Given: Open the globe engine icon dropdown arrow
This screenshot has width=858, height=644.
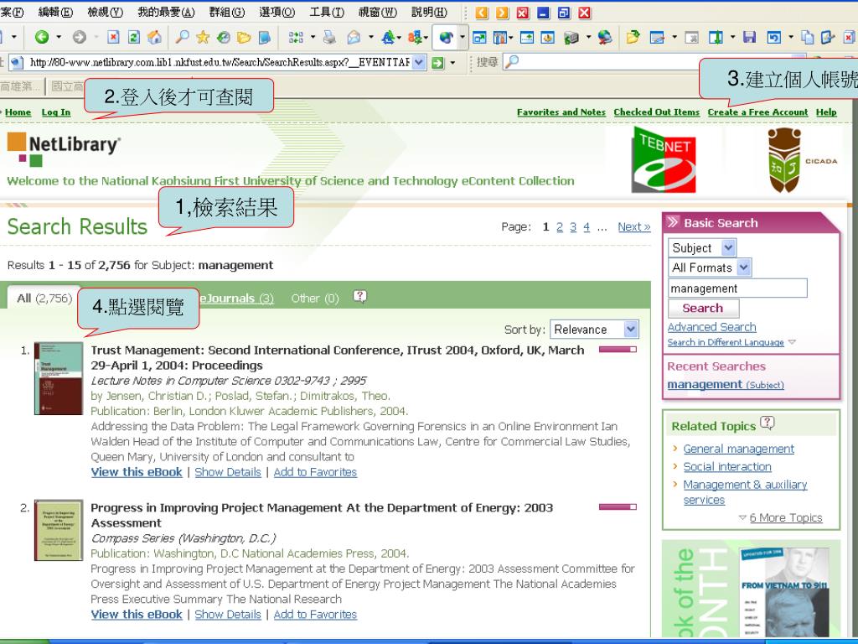Looking at the screenshot, I should [463, 37].
